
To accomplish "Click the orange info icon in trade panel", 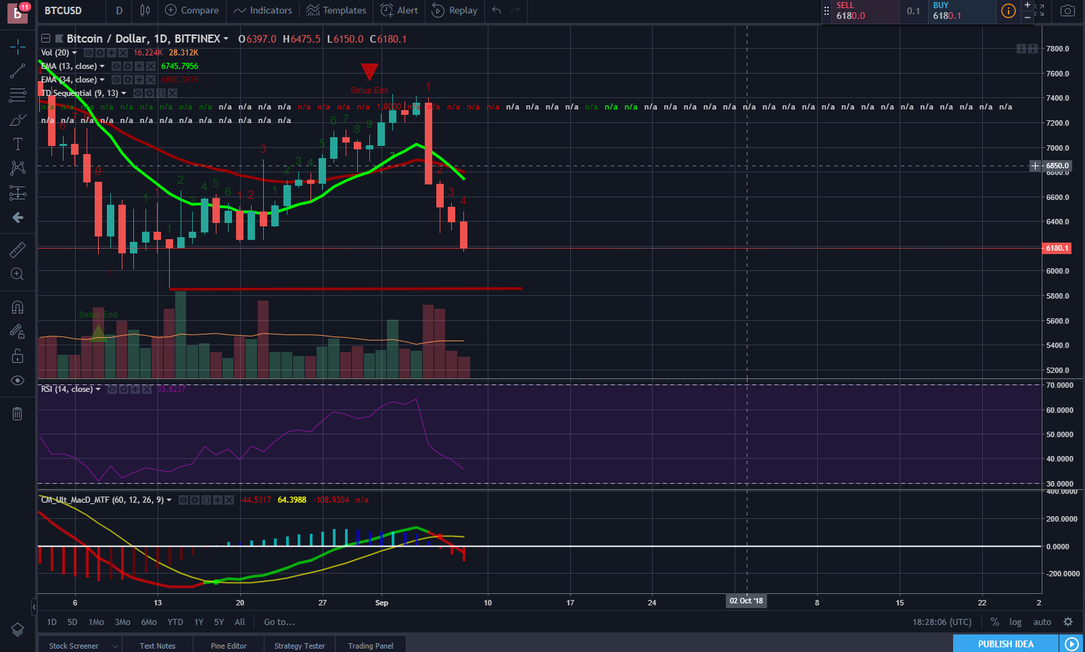I will (x=1008, y=11).
